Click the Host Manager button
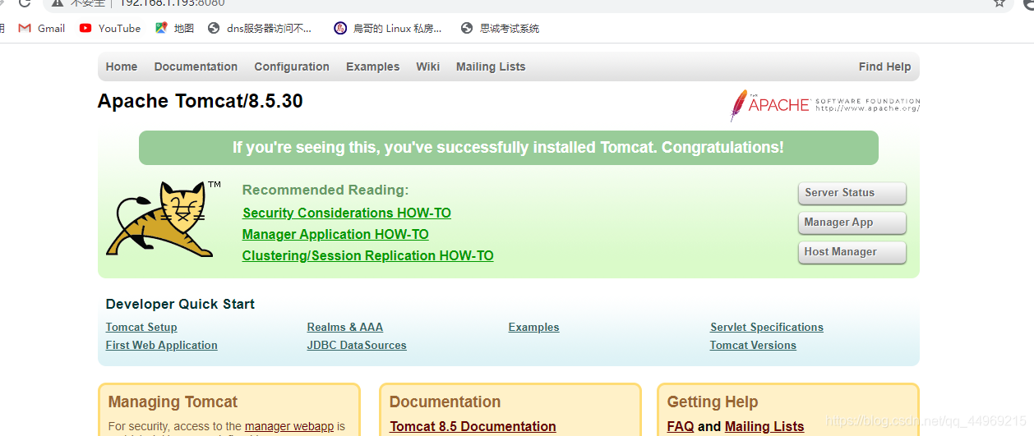 852,252
